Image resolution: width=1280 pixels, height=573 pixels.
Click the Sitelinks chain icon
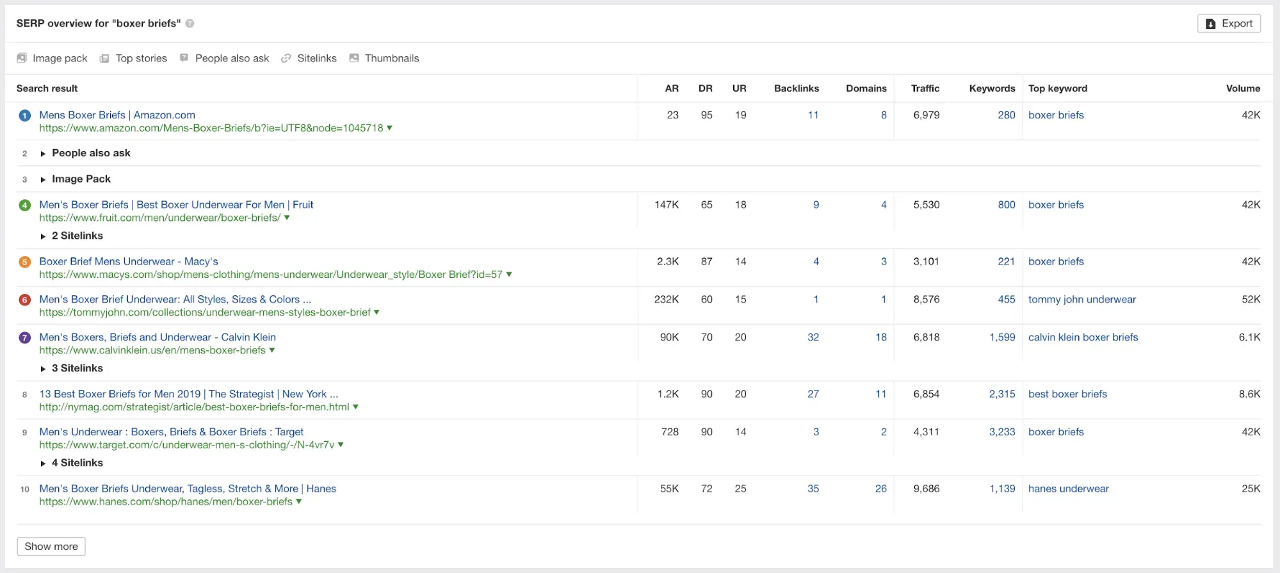pos(286,58)
